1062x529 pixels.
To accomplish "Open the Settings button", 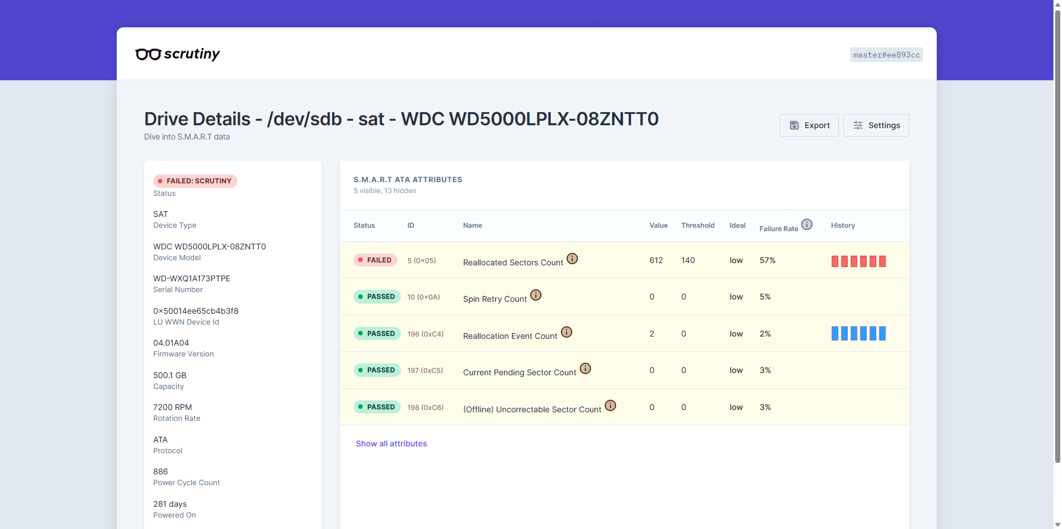I will (x=876, y=125).
